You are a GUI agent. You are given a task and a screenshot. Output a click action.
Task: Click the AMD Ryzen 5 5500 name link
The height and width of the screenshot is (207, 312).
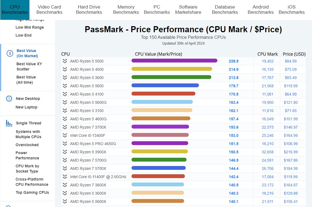point(87,61)
